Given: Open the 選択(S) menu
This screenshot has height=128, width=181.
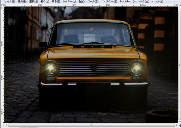Looking at the screenshot, I should 34,2.
